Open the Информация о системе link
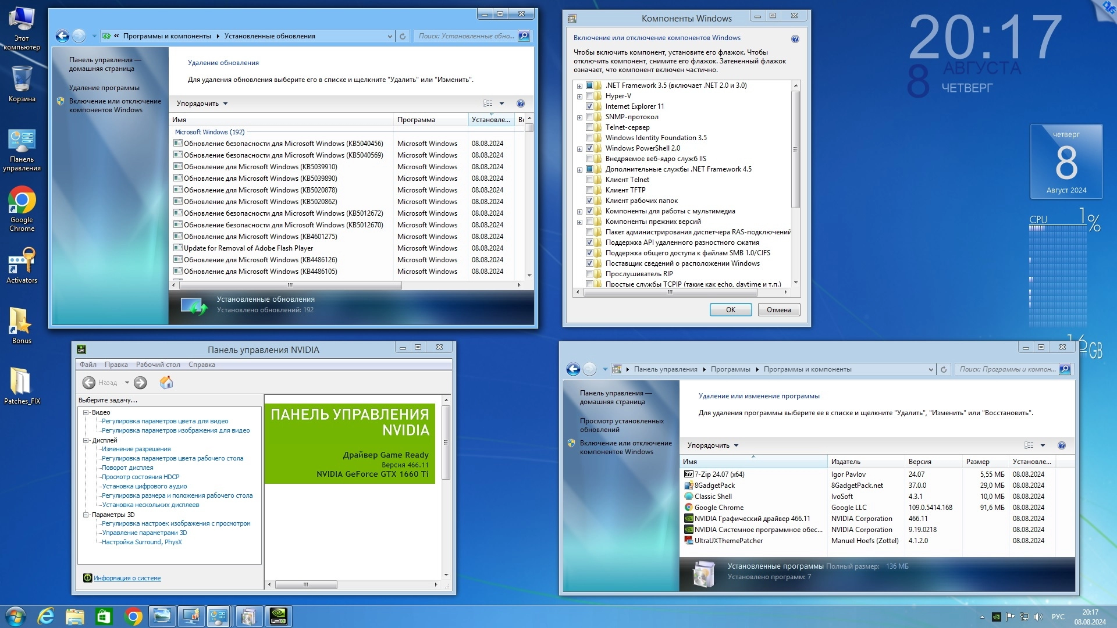The height and width of the screenshot is (628, 1117). point(127,578)
